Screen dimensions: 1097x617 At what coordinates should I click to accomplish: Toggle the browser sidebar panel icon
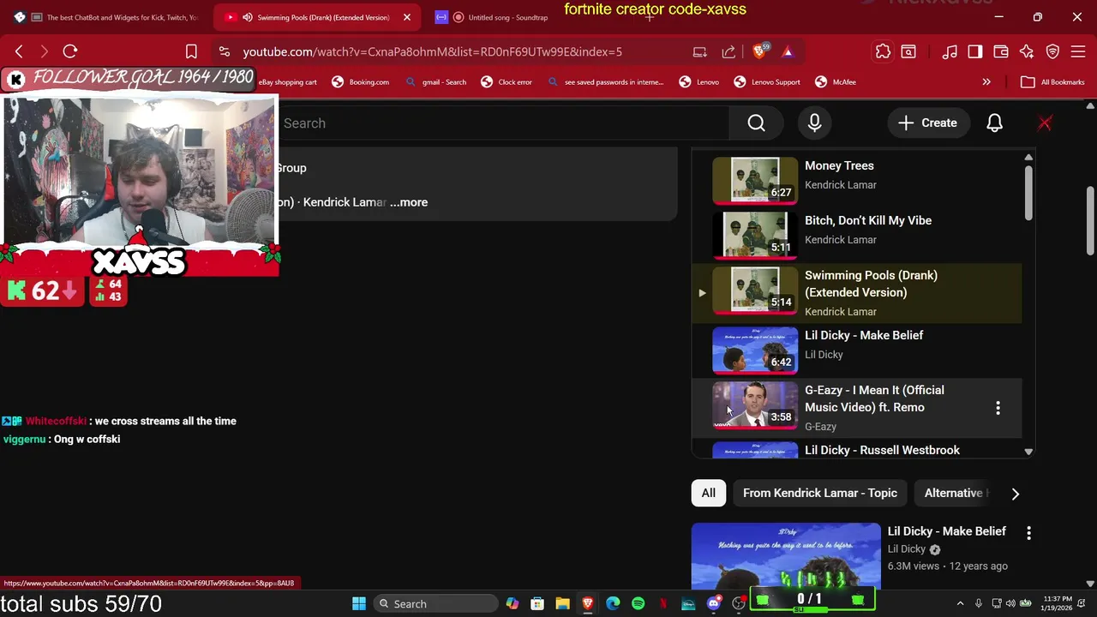pyautogui.click(x=975, y=51)
